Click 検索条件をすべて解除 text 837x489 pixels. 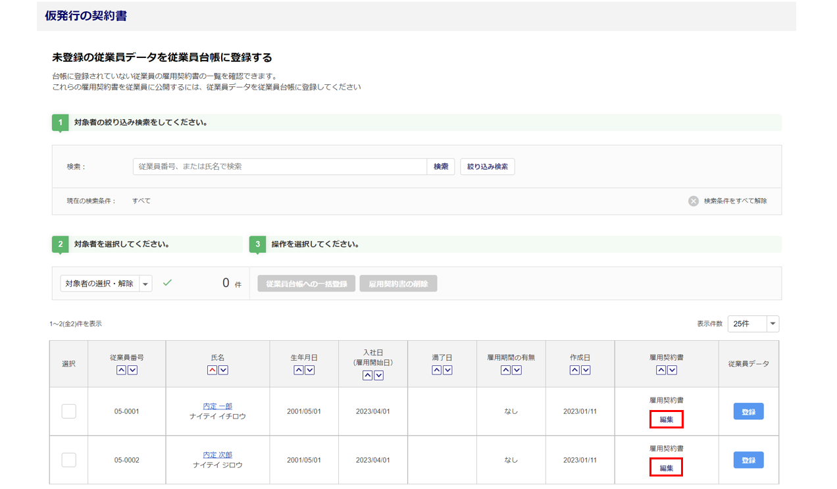coord(736,201)
